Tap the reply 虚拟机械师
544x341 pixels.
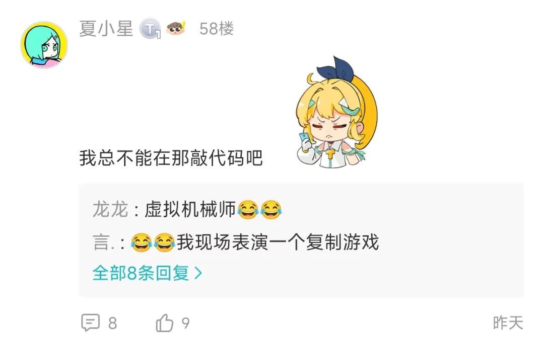[190, 210]
